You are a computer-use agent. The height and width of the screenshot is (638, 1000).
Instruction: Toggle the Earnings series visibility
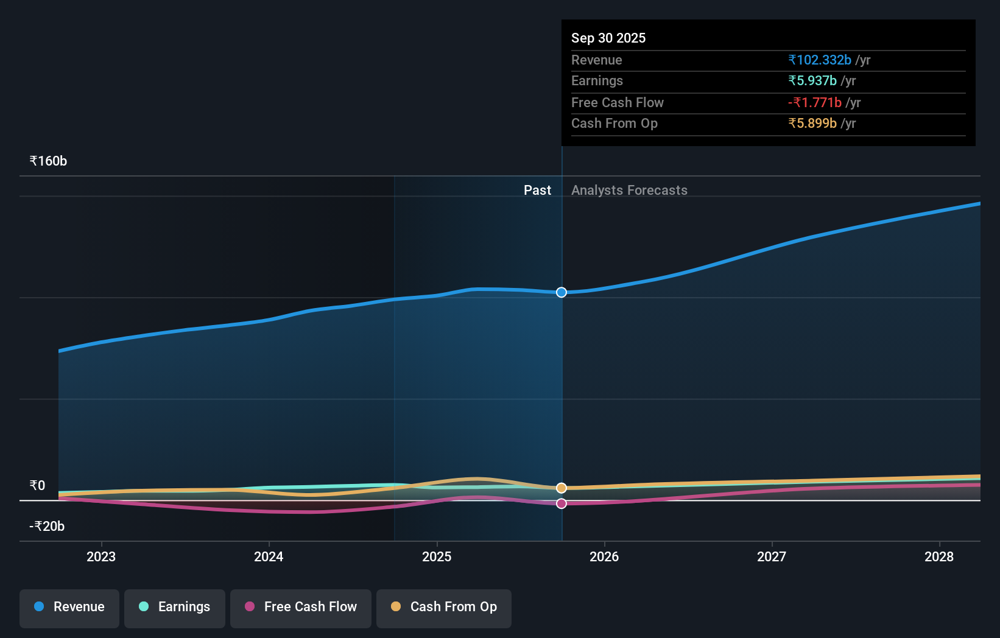(174, 608)
